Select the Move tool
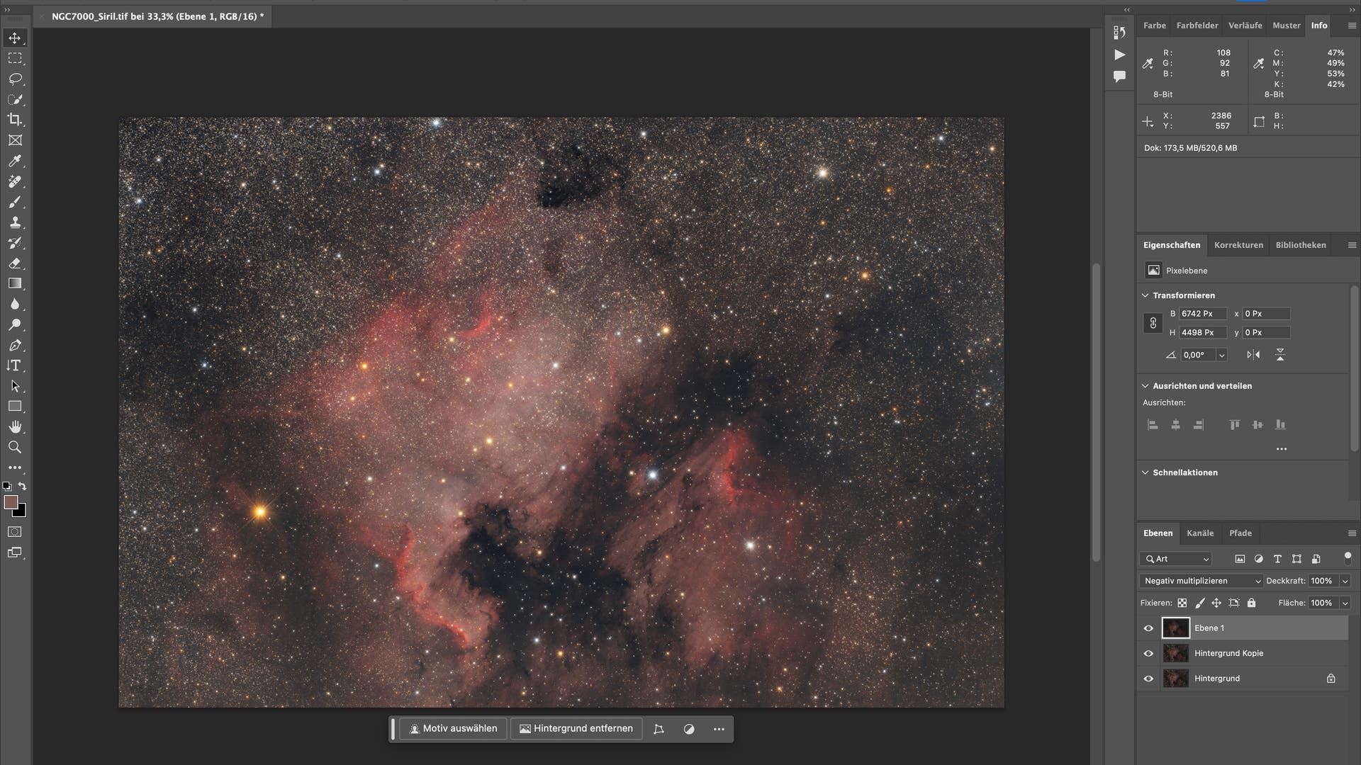This screenshot has width=1361, height=765. [x=15, y=38]
